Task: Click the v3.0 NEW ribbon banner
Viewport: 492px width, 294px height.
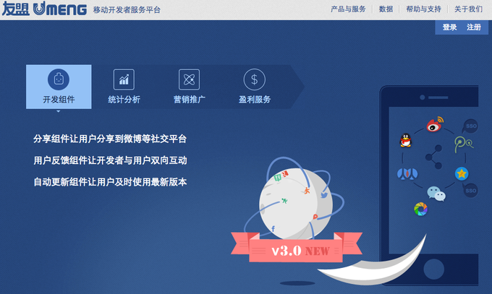Action: [297, 248]
